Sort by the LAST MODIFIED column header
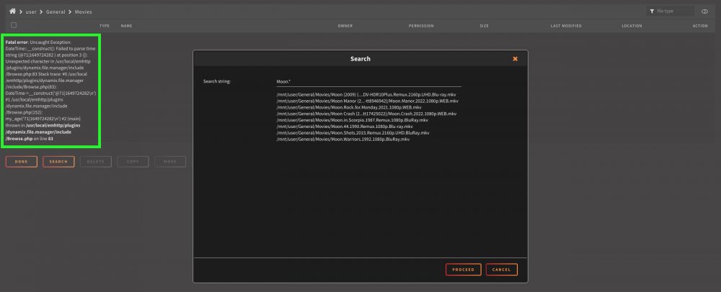The image size is (721, 292). point(566,26)
